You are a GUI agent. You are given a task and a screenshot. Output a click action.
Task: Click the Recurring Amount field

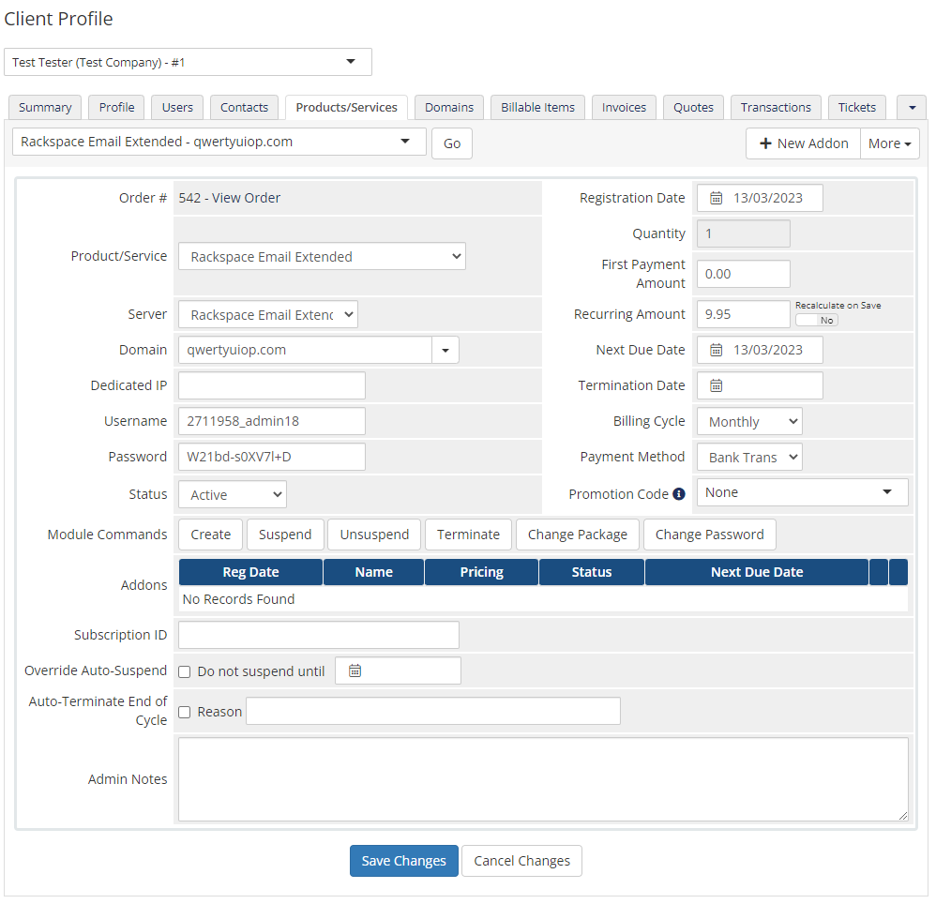pos(743,314)
